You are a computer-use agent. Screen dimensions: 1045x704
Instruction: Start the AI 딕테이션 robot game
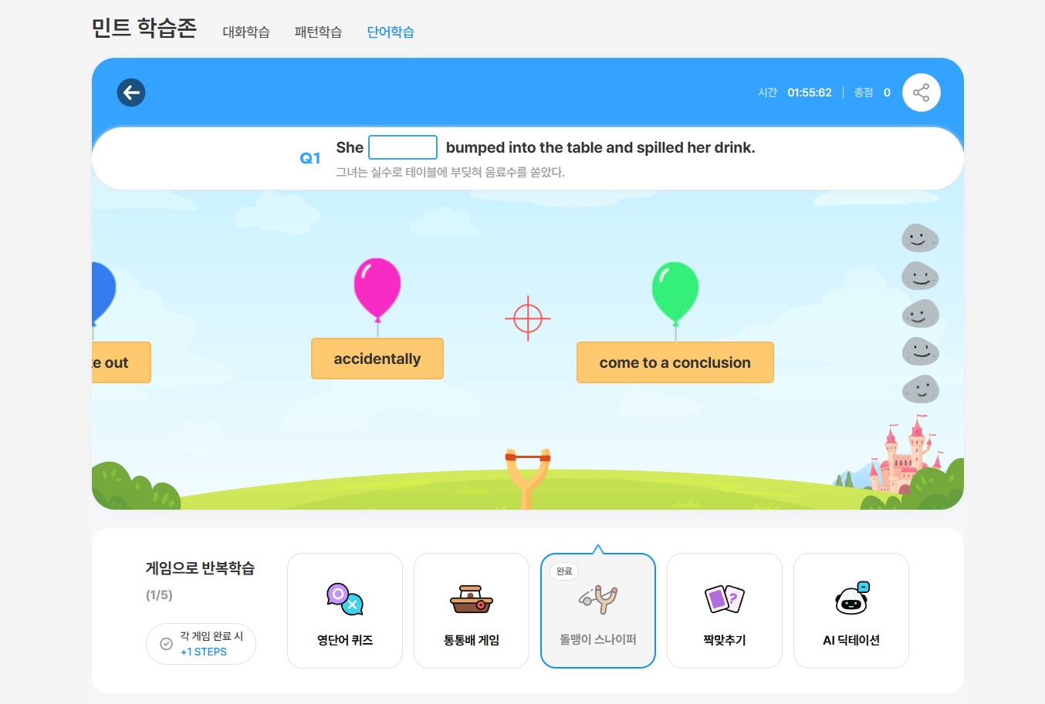coord(851,610)
